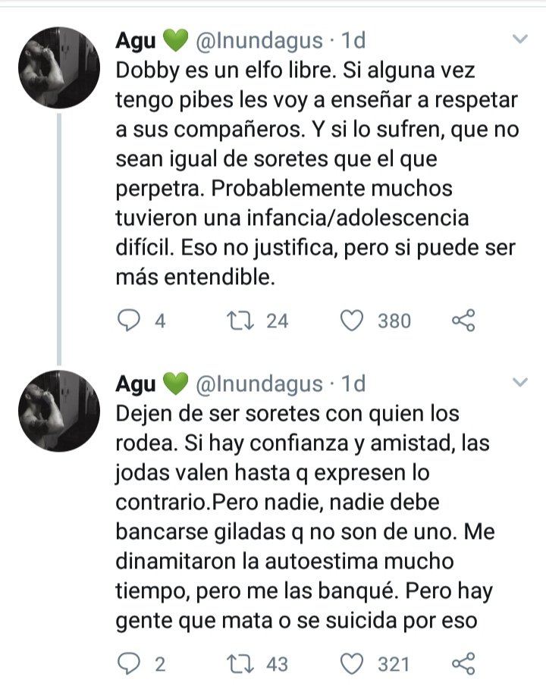The image size is (546, 692).
Task: Tap the @Inundagus handle in second tweet
Action: pyautogui.click(x=259, y=385)
